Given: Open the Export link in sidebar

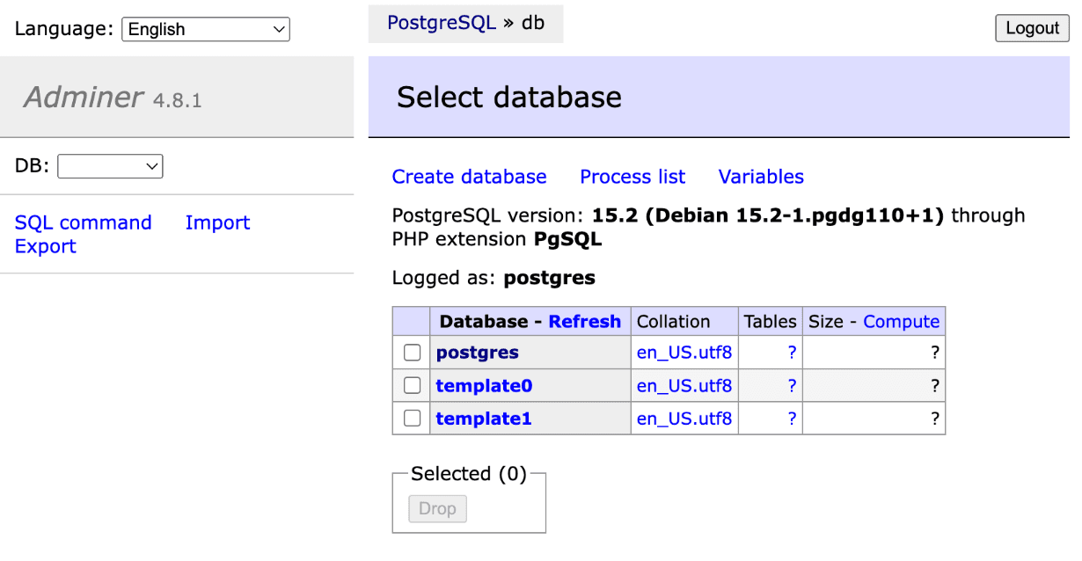Looking at the screenshot, I should [x=46, y=246].
